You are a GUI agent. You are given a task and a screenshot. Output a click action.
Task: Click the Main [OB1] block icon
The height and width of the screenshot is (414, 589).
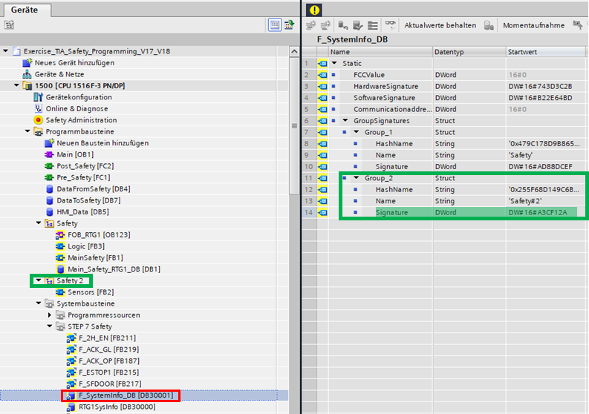point(49,154)
